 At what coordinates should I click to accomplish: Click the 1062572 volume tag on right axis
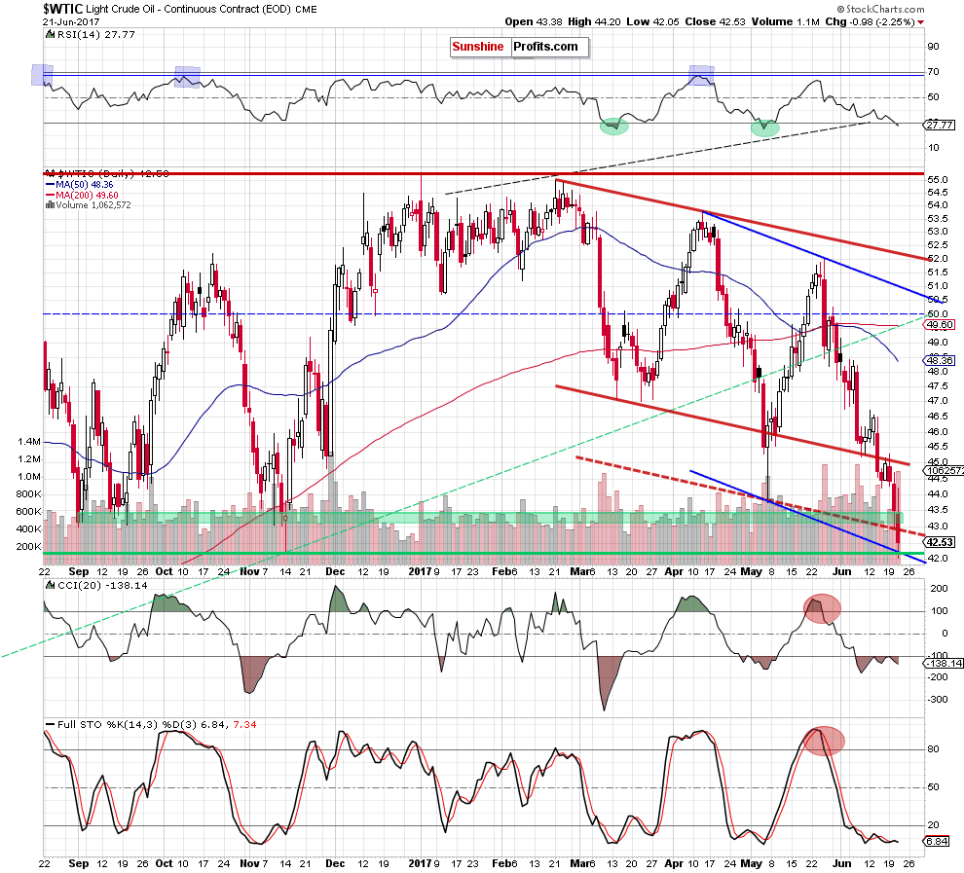tap(944, 471)
